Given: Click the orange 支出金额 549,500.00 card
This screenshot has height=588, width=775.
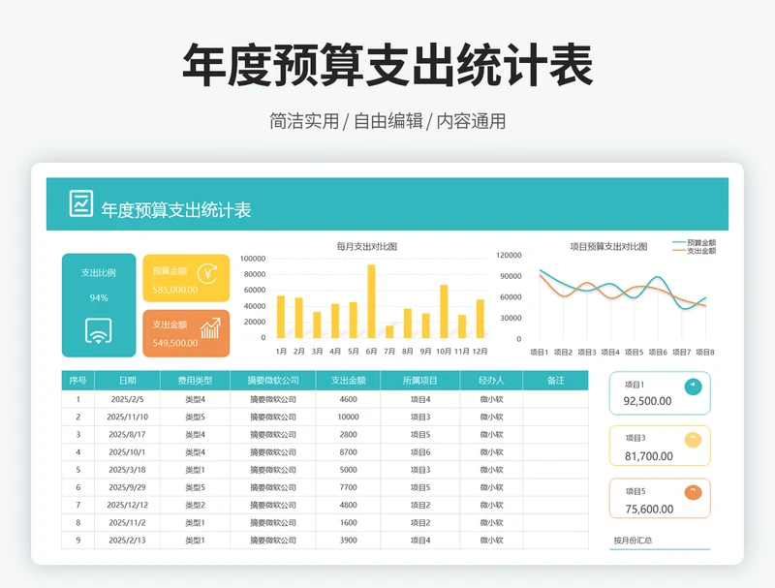Looking at the screenshot, I should point(186,333).
